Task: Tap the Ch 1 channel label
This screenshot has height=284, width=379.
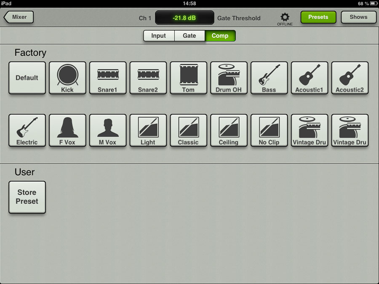Action: pos(145,18)
